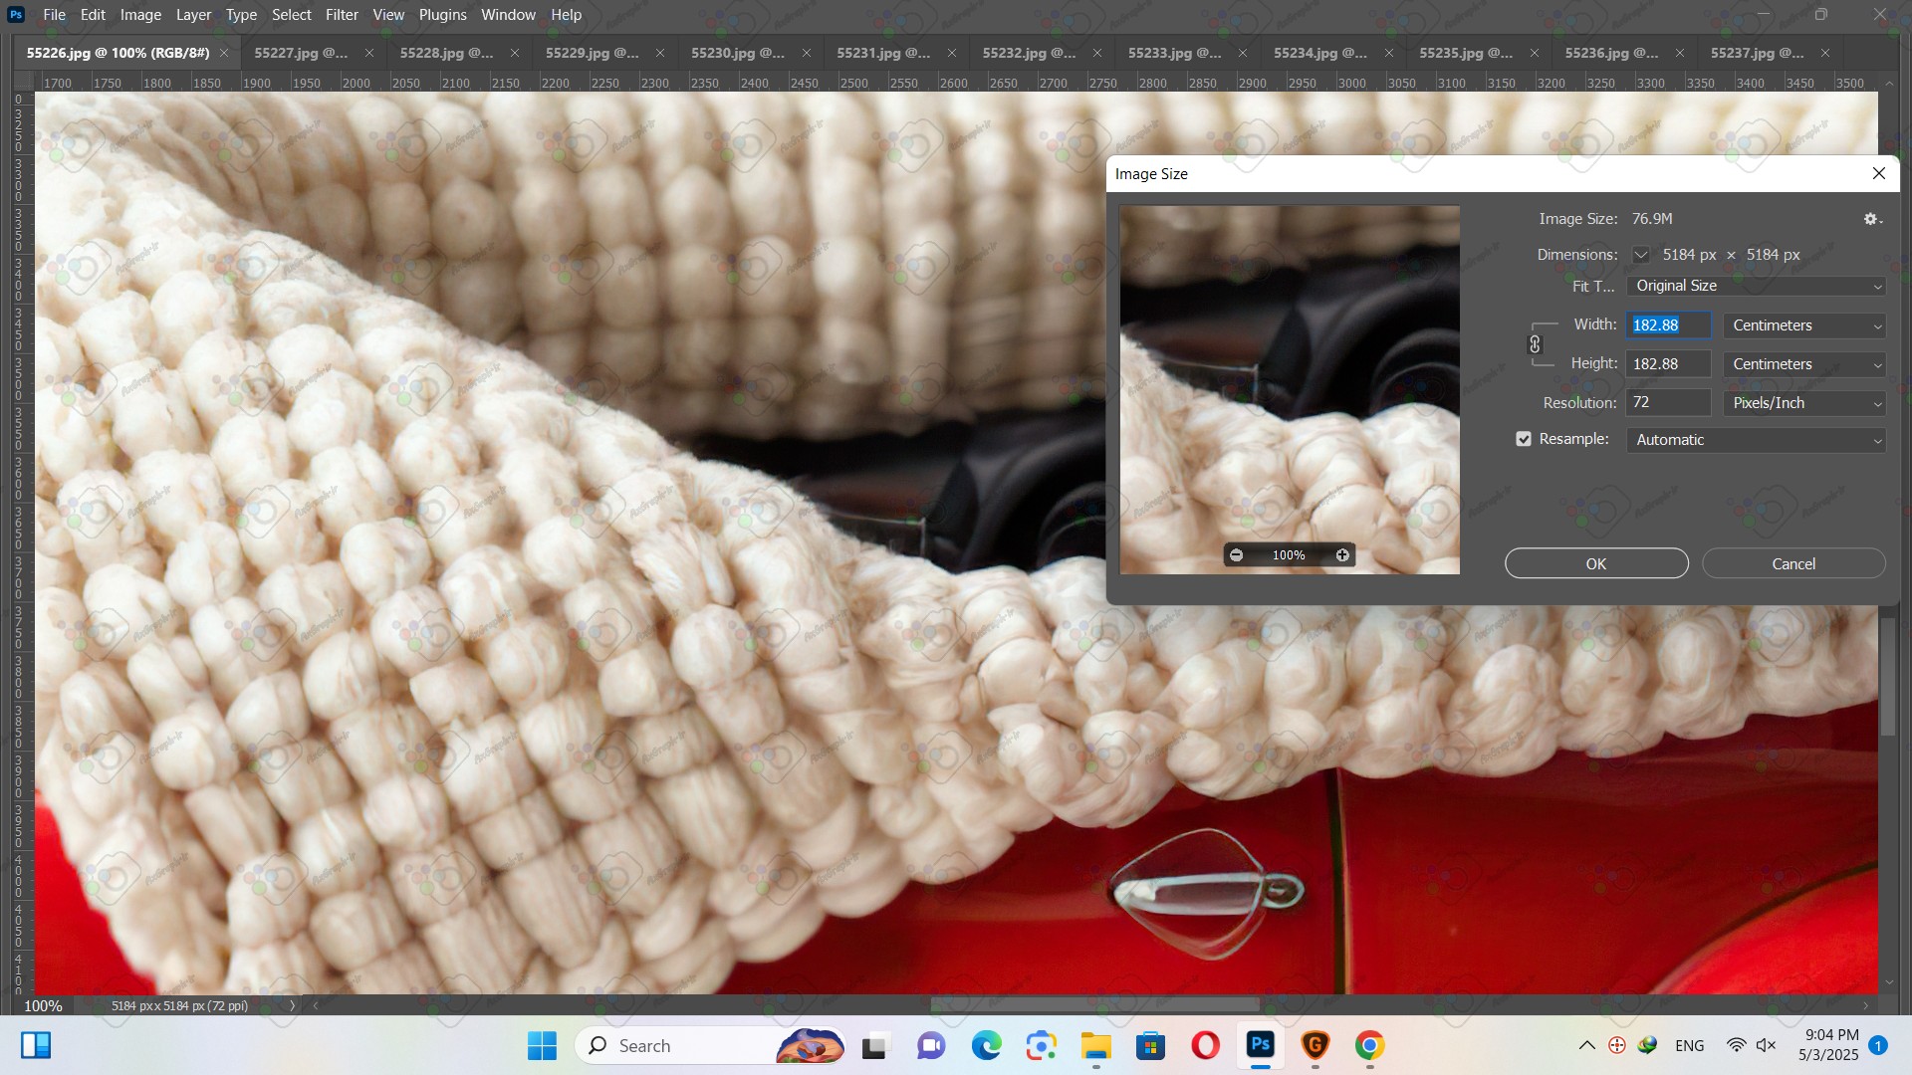Open the Select menu
Screen dimensions: 1912x1075
[292, 15]
